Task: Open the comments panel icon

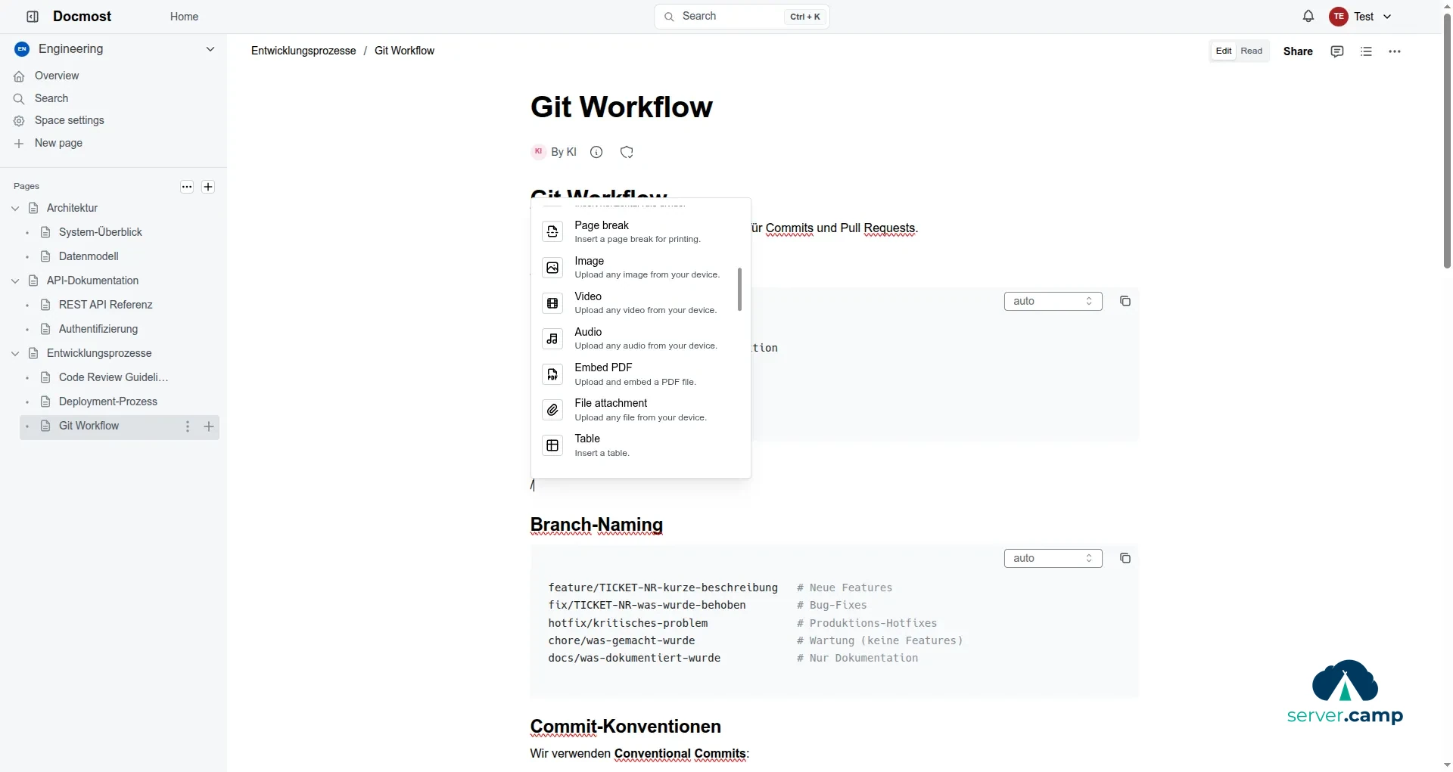Action: (1337, 51)
